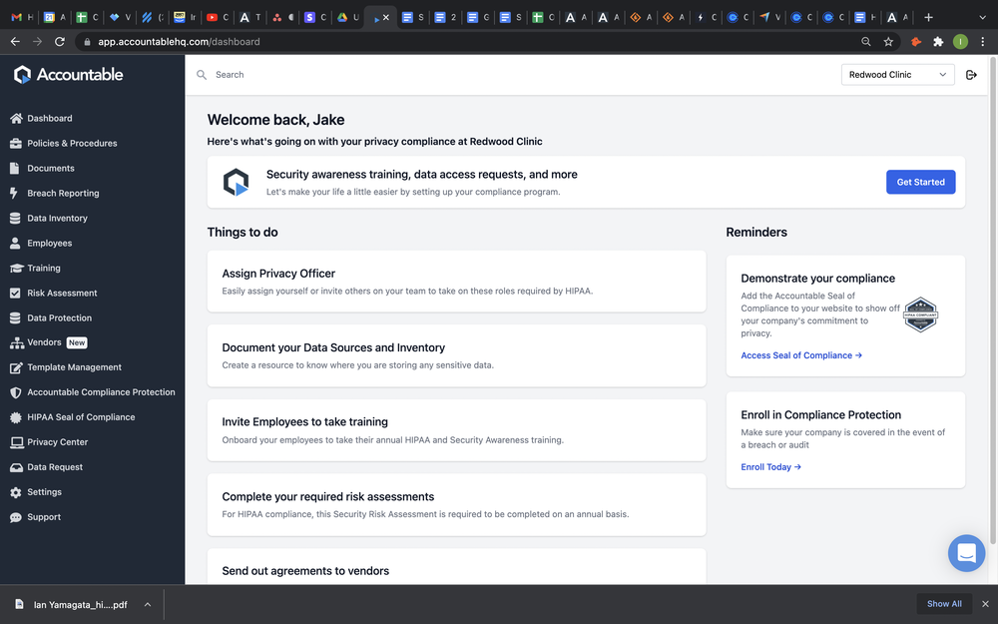The height and width of the screenshot is (624, 998).
Task: Click the search magnifier icon in header
Action: tap(202, 75)
